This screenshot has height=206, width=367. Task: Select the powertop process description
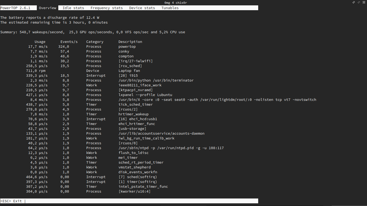click(127, 46)
